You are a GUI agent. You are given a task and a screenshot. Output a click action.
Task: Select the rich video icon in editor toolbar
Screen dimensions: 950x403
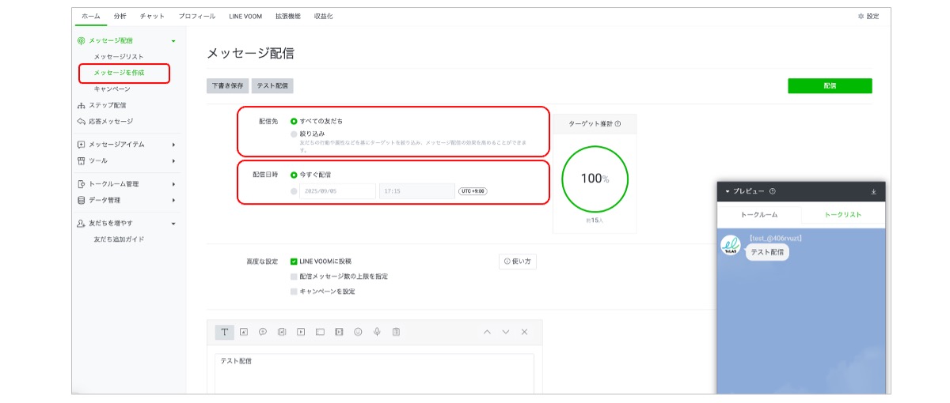339,332
